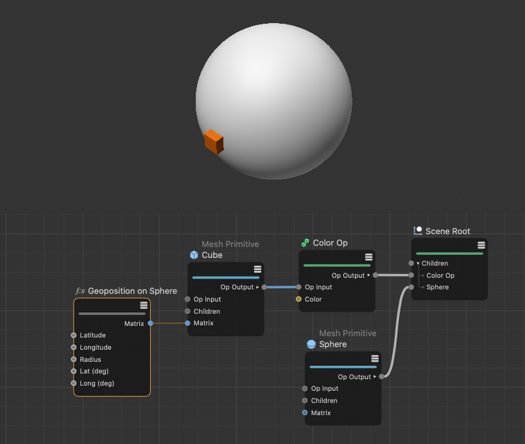Click the Color Op node Op Output arrow

(369, 276)
